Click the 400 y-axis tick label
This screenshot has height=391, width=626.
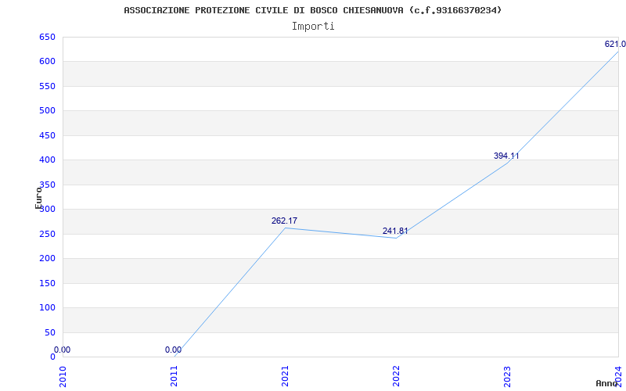(x=47, y=160)
